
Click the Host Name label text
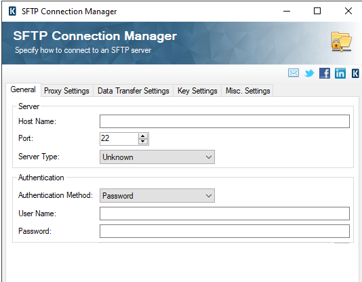click(x=37, y=121)
